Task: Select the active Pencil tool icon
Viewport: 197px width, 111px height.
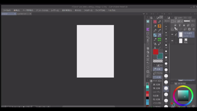Action: [x=159, y=35]
